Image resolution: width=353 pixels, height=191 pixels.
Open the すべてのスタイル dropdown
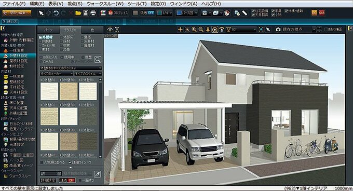click(x=88, y=74)
